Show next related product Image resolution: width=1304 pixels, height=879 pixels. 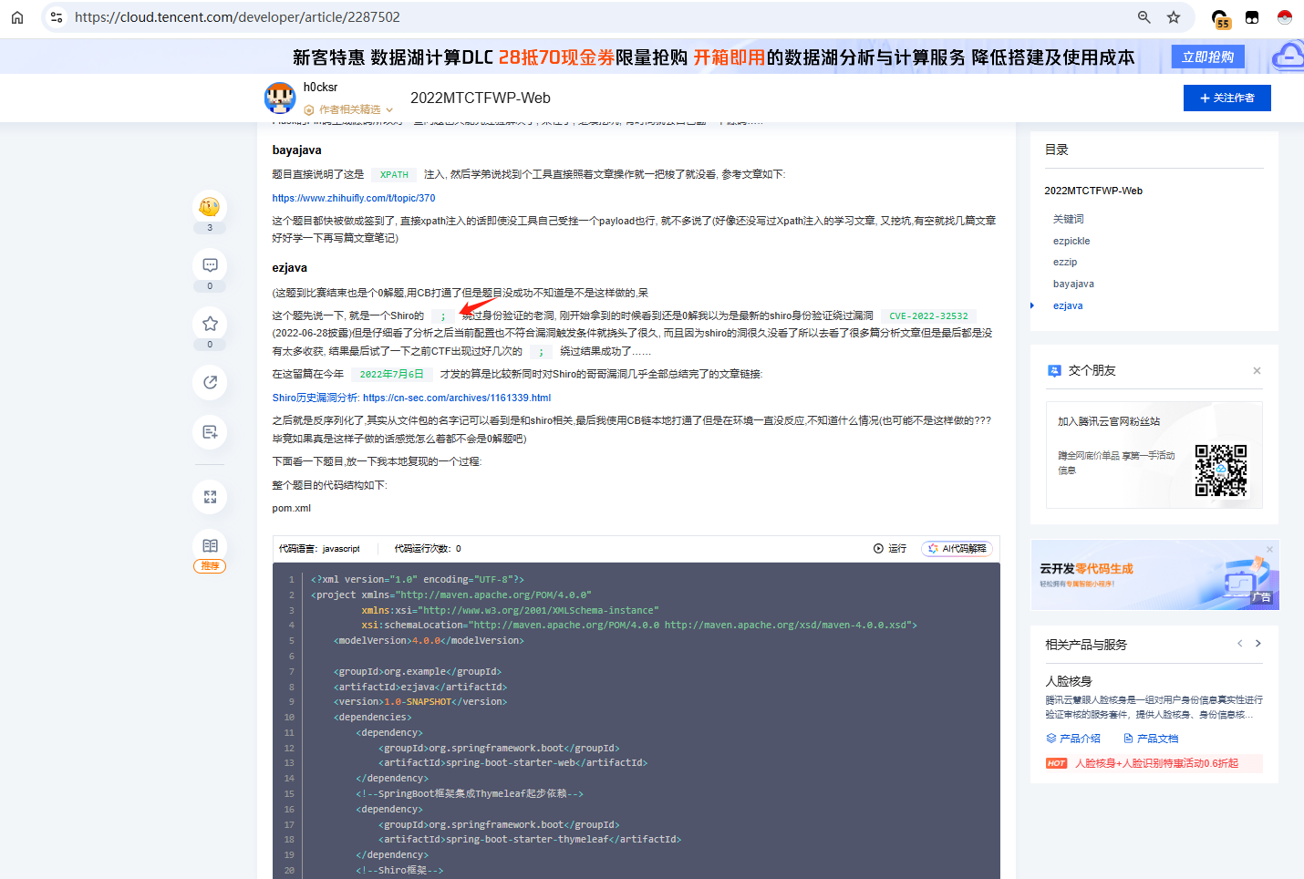tap(1258, 644)
